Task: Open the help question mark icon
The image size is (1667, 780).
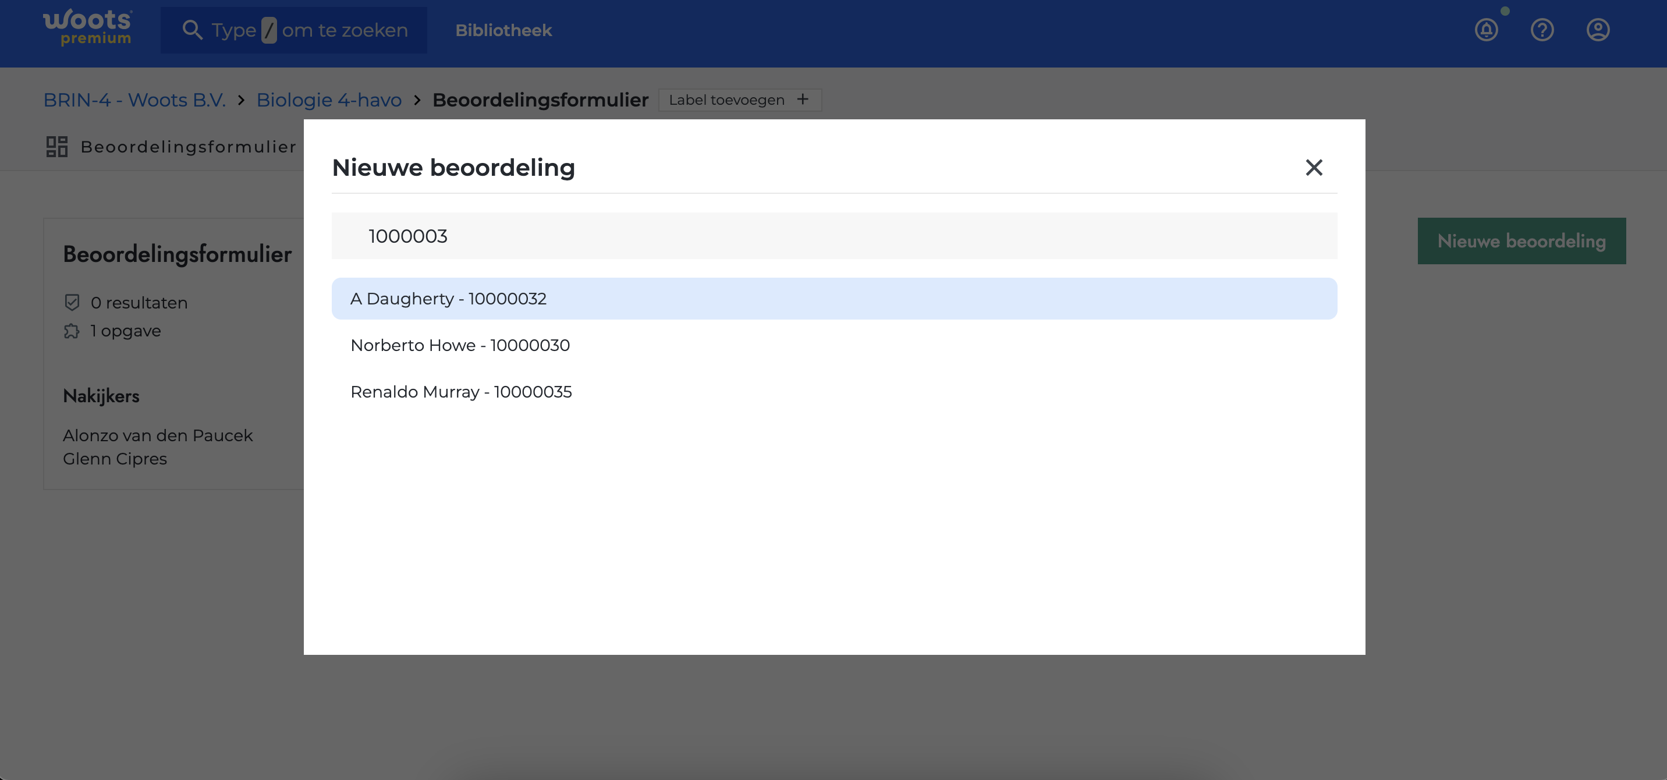Action: [x=1542, y=30]
